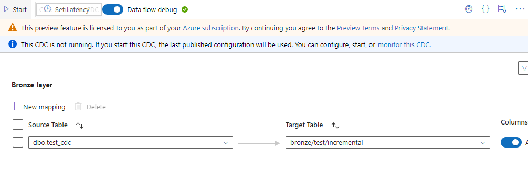Sort by Source Table arrows icon
The width and height of the screenshot is (528, 192).
pyautogui.click(x=80, y=126)
